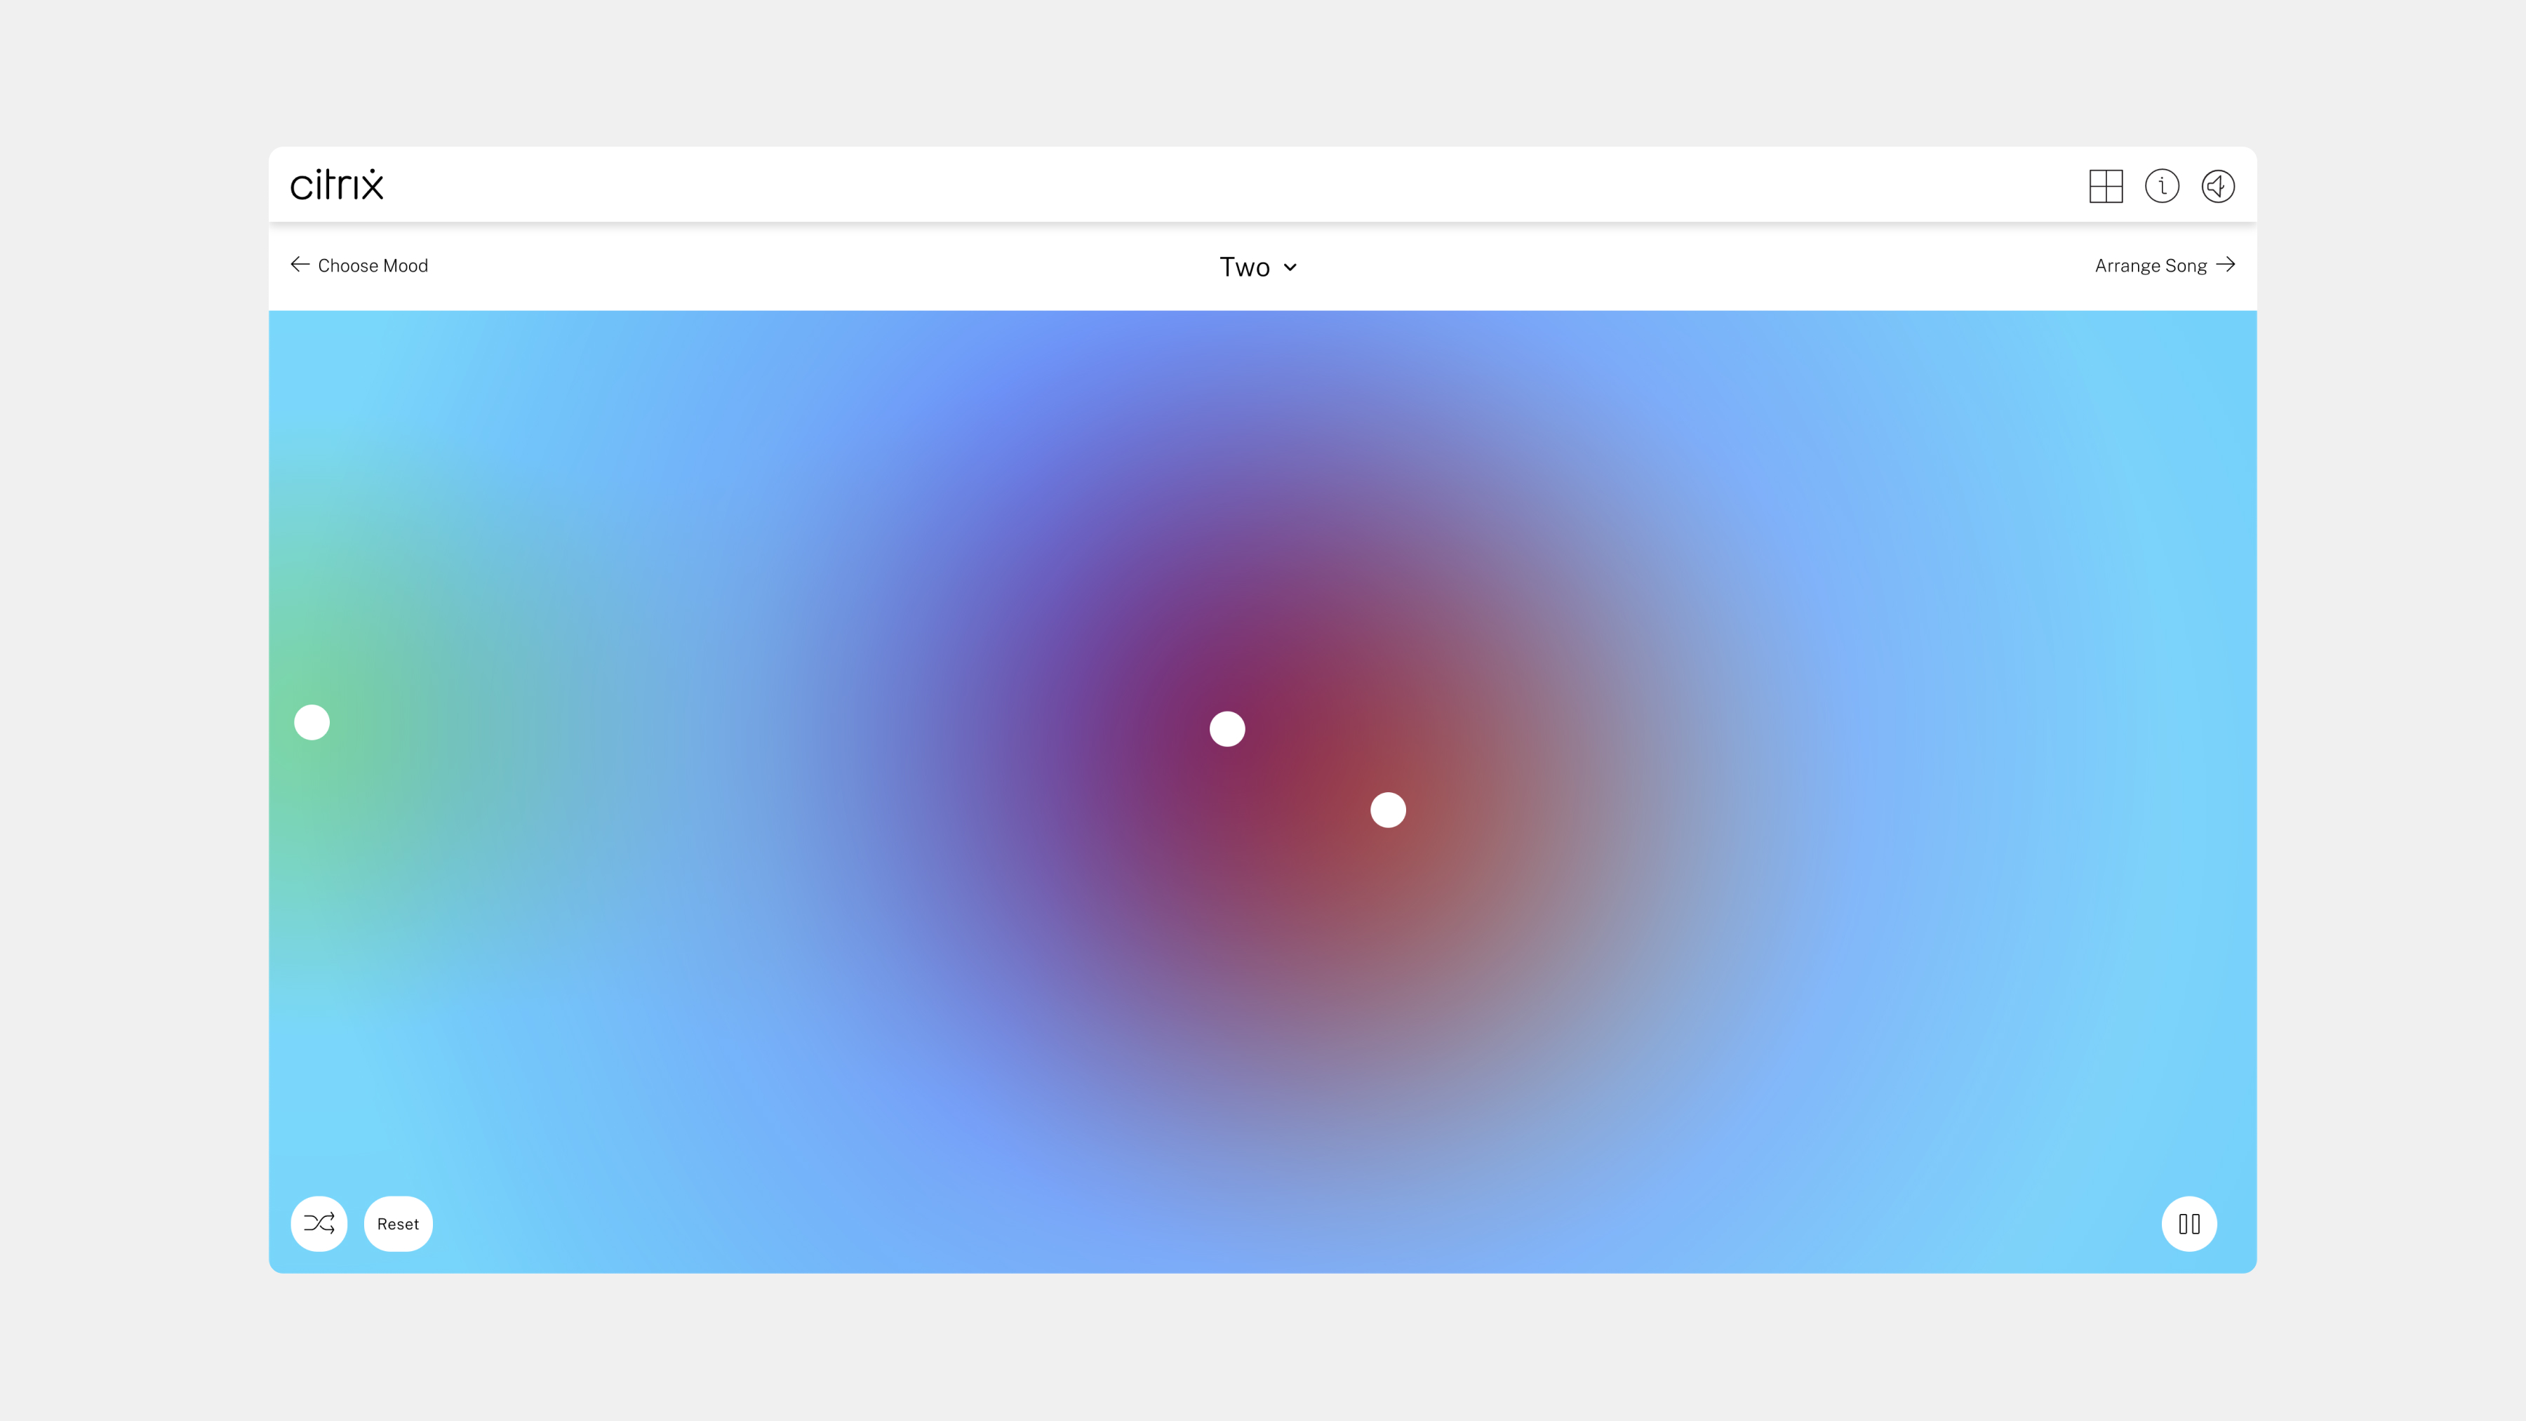Open the Two section selector label

click(1244, 267)
